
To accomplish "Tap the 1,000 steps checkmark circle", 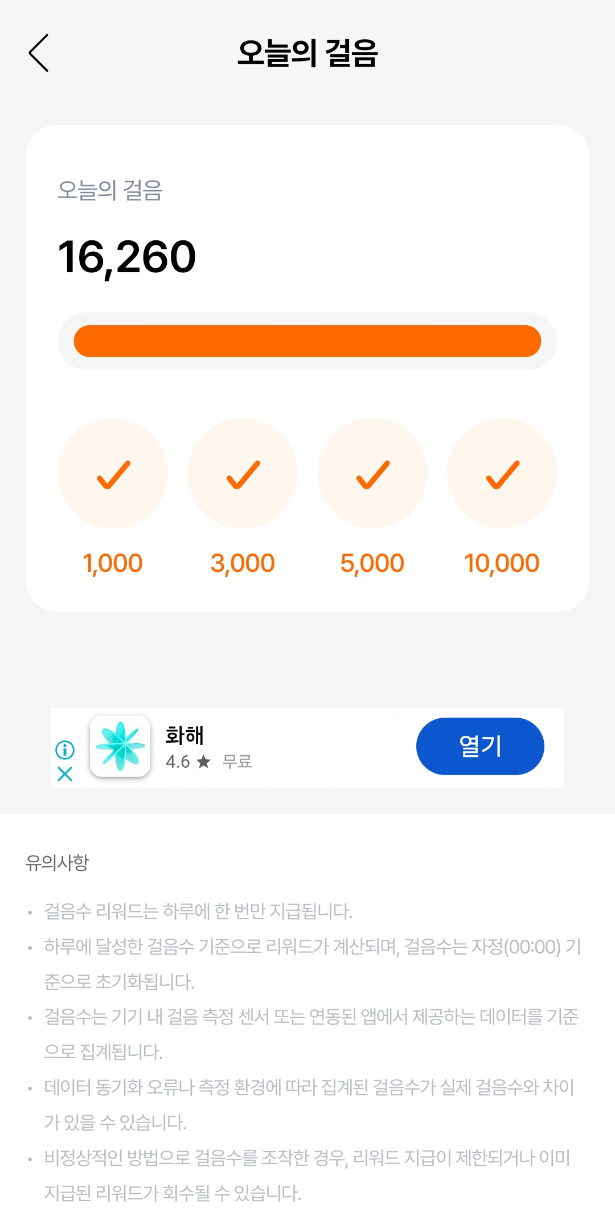I will pyautogui.click(x=113, y=473).
